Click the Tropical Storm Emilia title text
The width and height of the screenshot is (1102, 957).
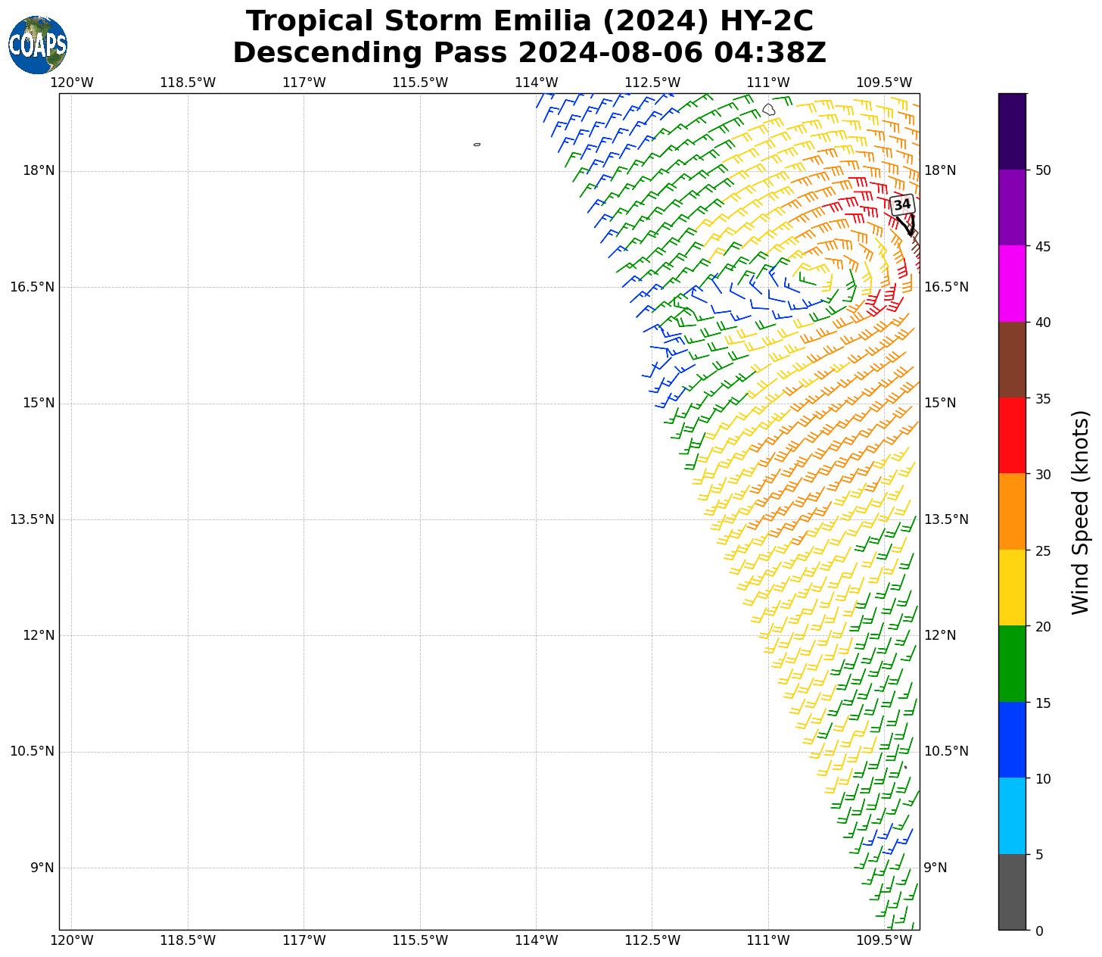pos(529,21)
